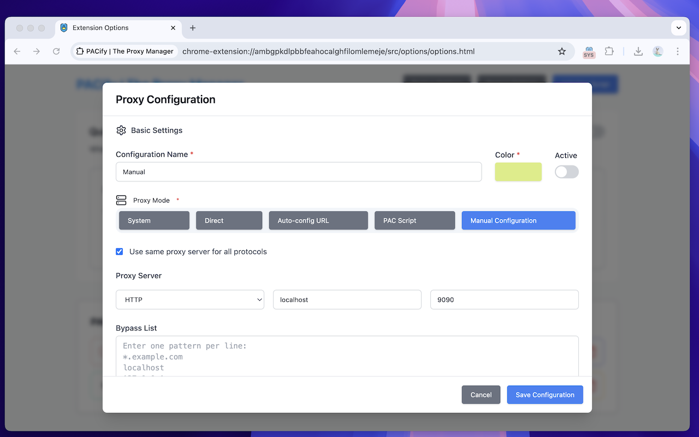The width and height of the screenshot is (699, 437).
Task: Toggle the Active switch
Action: pyautogui.click(x=566, y=172)
